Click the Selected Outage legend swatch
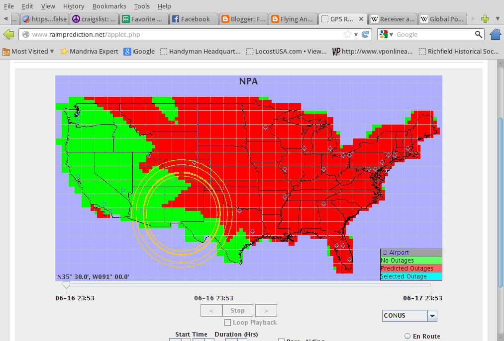 (x=411, y=276)
